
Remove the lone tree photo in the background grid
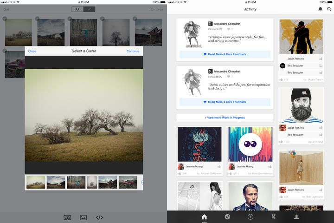pos(102,19)
